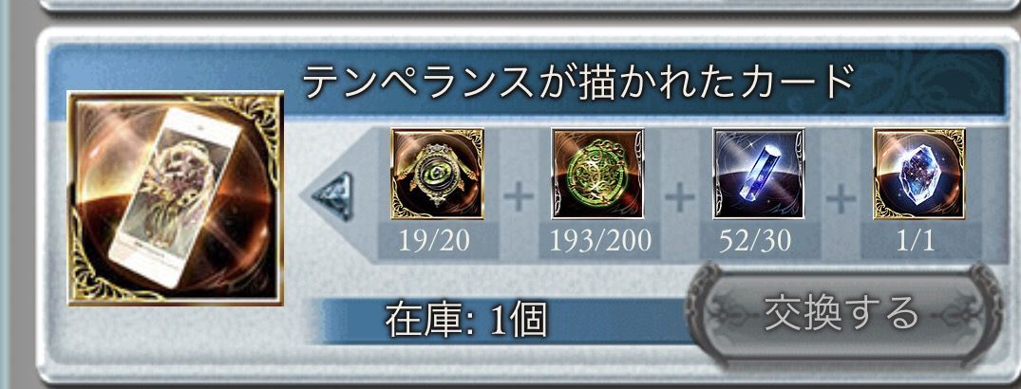Select the blue prism crystal material icon
Viewport: 1021px width, 389px height.
click(x=759, y=174)
